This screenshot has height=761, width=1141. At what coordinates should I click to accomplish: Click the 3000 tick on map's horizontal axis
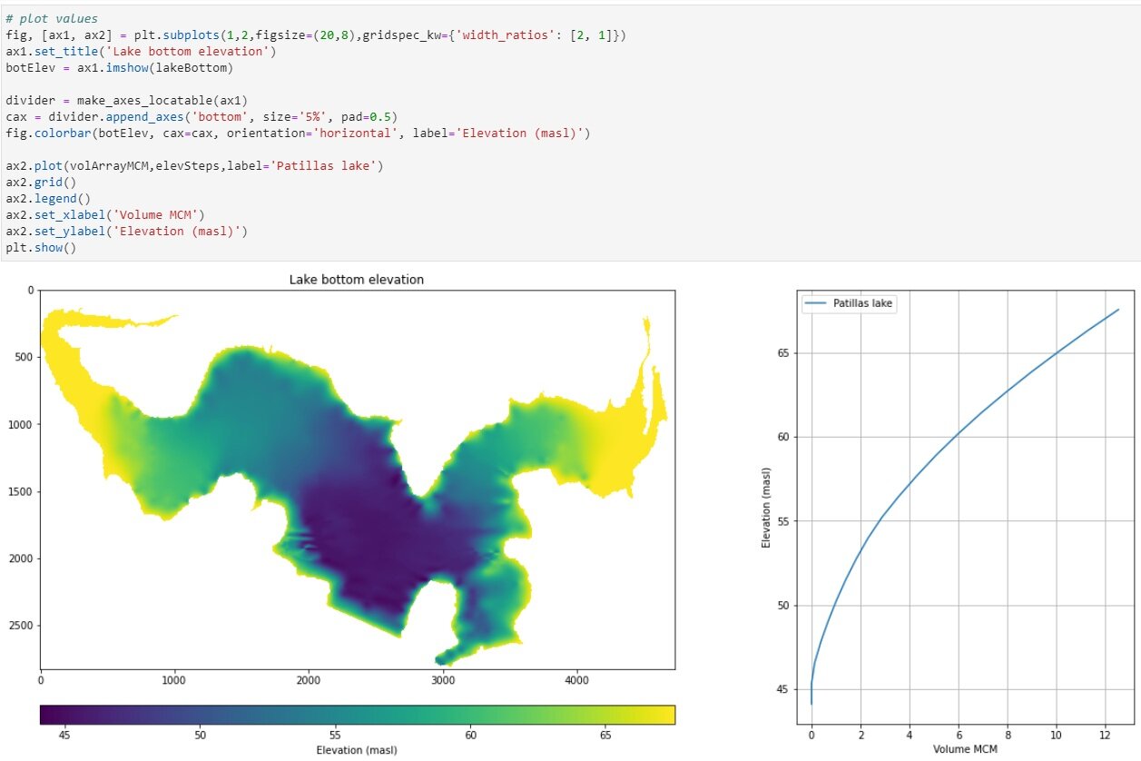click(x=442, y=678)
